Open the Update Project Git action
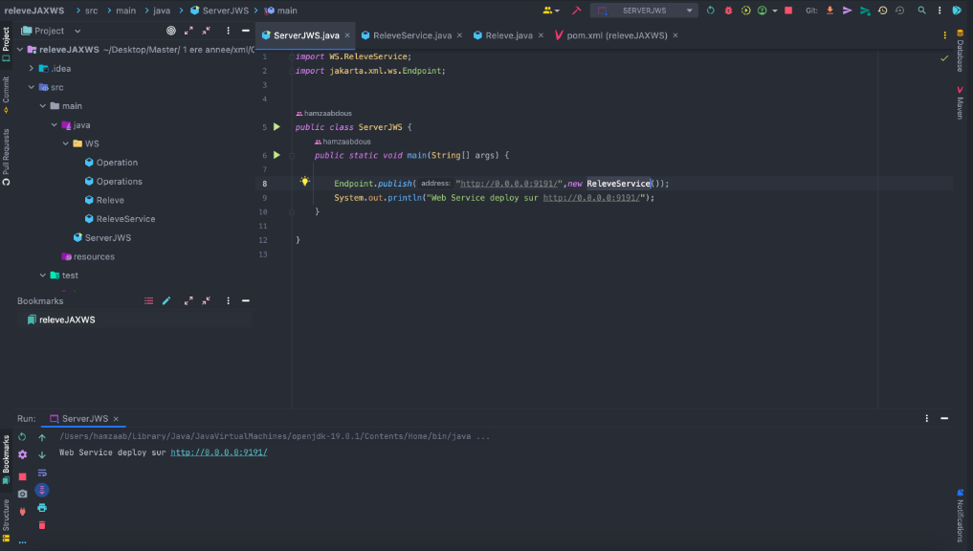This screenshot has height=551, width=973. [829, 10]
